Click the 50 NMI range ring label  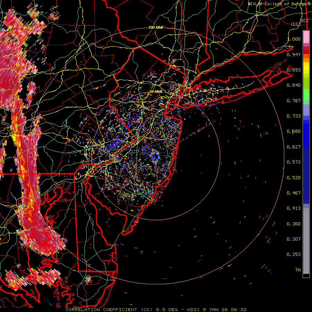point(156,92)
